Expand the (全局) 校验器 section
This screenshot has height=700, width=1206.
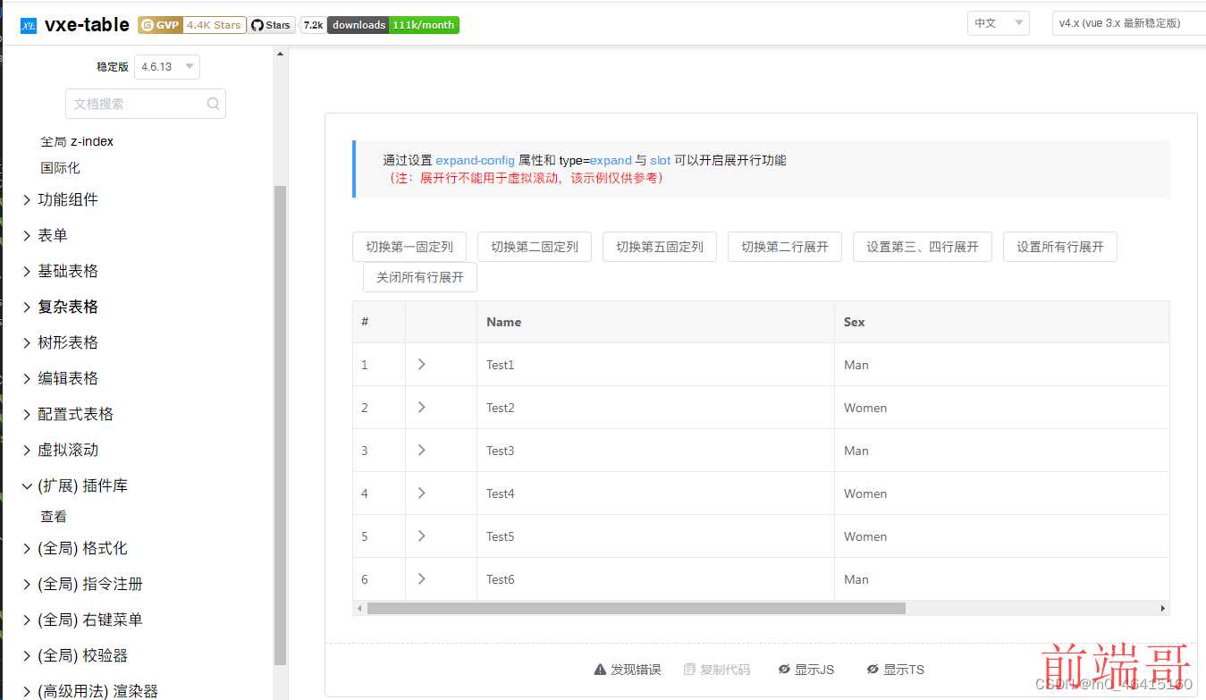point(74,656)
